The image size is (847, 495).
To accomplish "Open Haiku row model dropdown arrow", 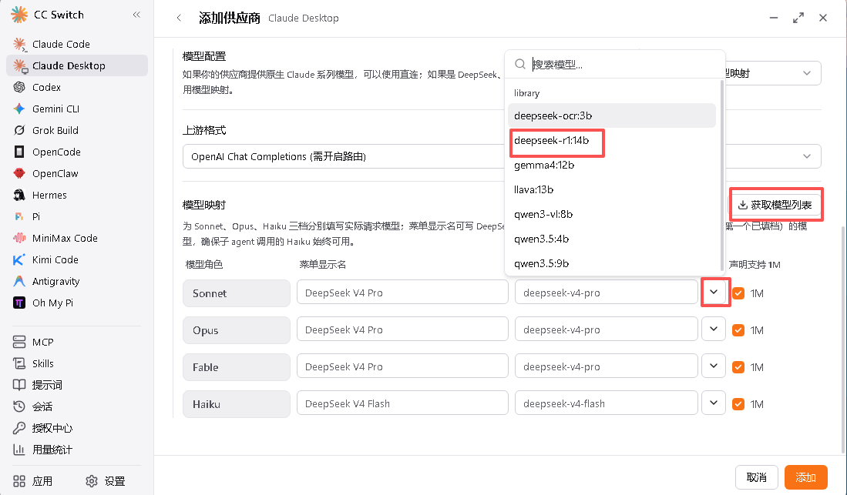I will click(714, 403).
